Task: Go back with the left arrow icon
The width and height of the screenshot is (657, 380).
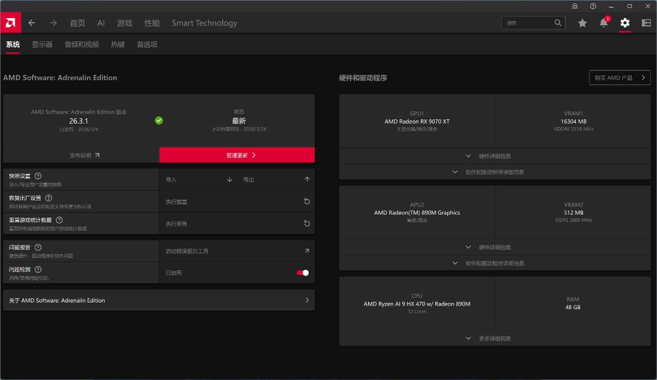Action: click(32, 23)
